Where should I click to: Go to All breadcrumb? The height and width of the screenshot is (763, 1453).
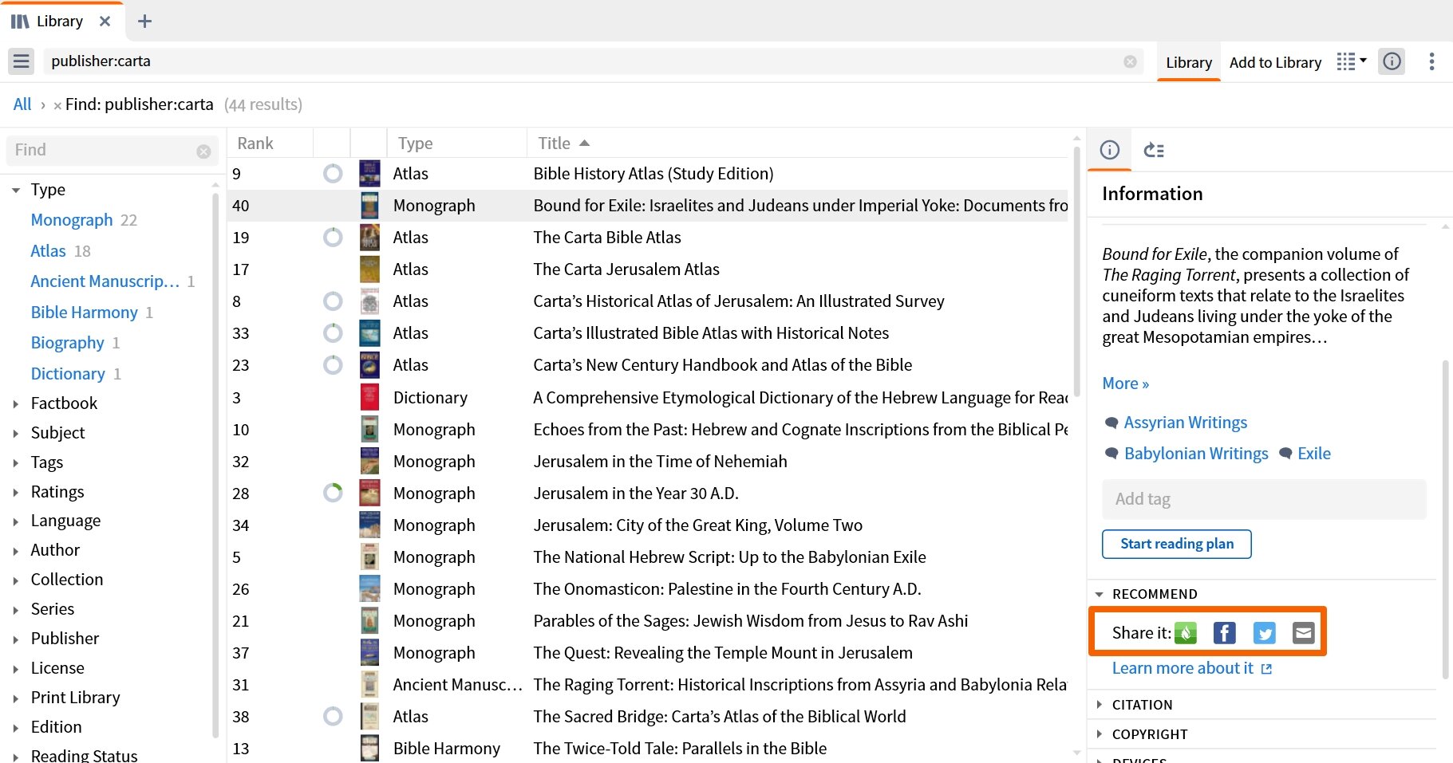[22, 104]
